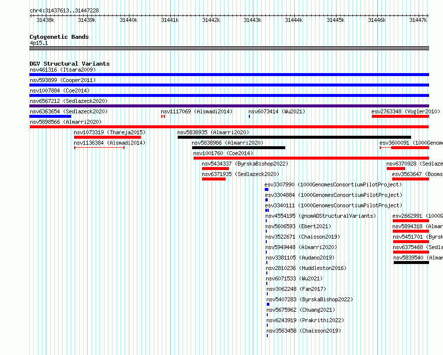
Task: Click esv3340111 1000Genomes pilot variant label
Action: point(333,205)
